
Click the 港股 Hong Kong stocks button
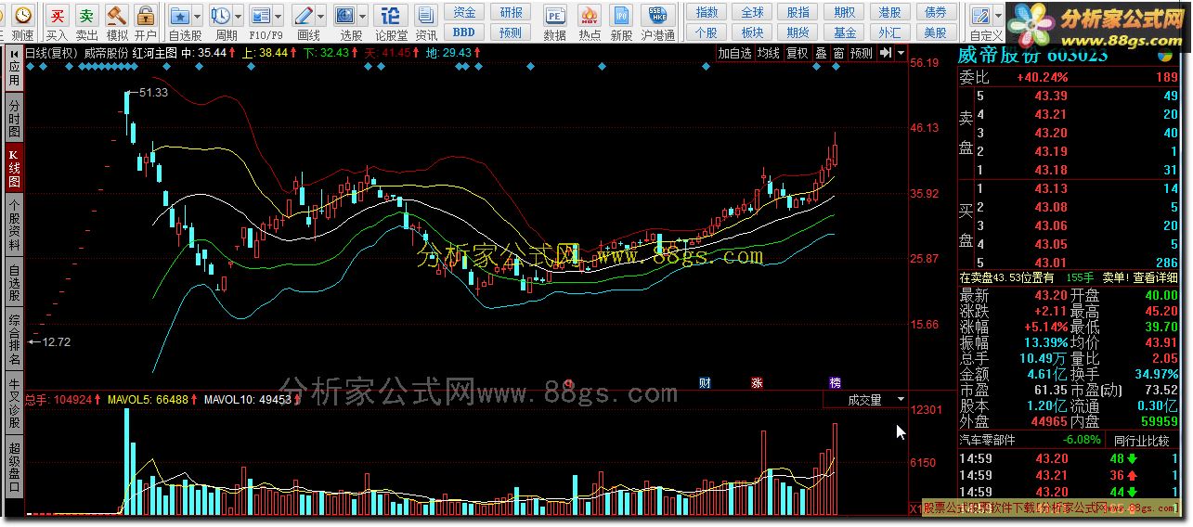[x=889, y=12]
